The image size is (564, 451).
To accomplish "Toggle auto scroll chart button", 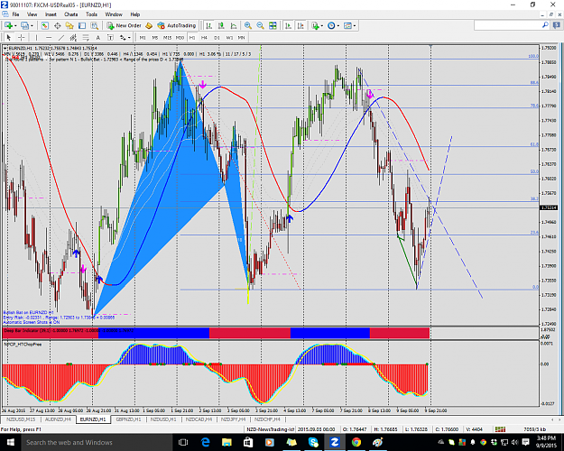I will tap(288, 25).
